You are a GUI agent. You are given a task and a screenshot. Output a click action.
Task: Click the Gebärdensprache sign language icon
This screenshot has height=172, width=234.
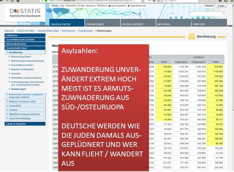point(129,6)
